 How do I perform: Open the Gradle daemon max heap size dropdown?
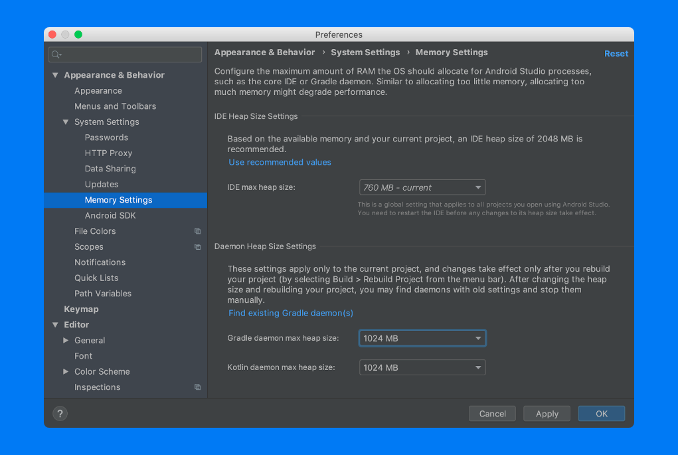click(422, 338)
